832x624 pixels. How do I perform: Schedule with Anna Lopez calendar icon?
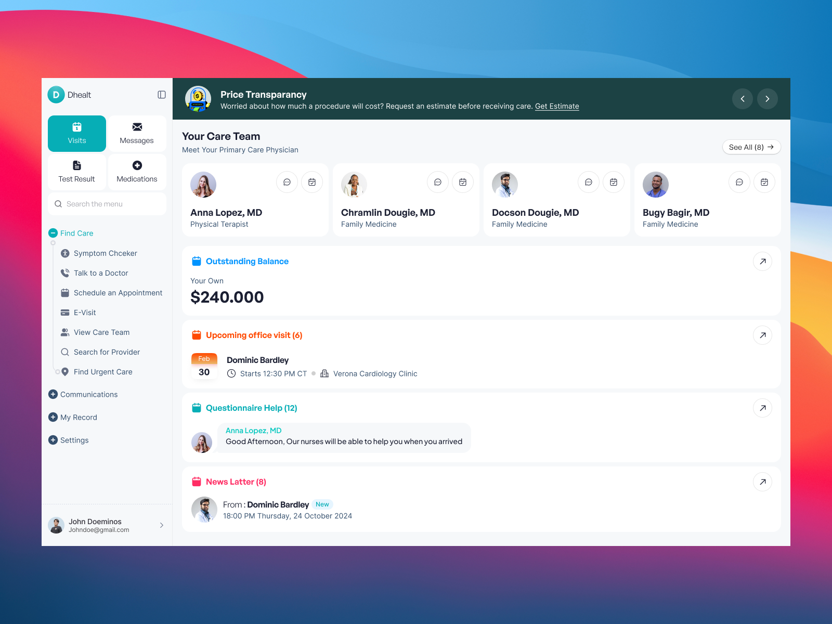click(x=312, y=182)
